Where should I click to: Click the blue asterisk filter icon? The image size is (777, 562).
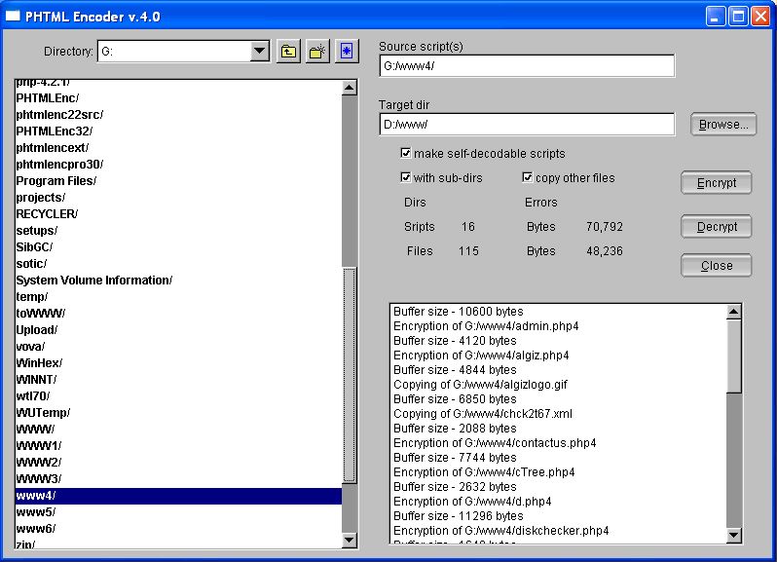(347, 52)
